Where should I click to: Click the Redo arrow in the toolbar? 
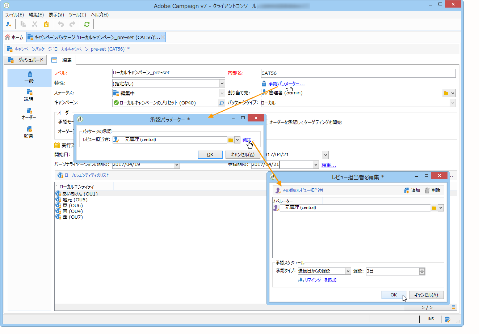pos(72,24)
